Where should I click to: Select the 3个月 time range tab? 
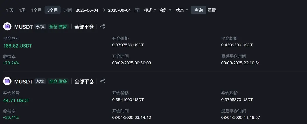(x=52, y=10)
